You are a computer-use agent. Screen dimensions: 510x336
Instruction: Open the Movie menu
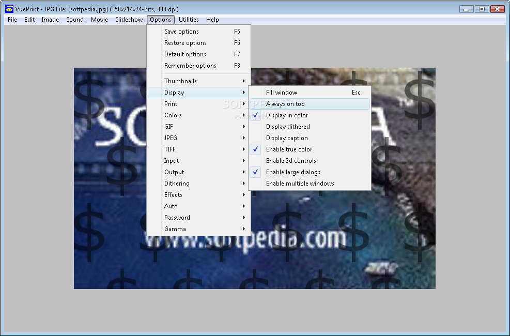(x=99, y=20)
